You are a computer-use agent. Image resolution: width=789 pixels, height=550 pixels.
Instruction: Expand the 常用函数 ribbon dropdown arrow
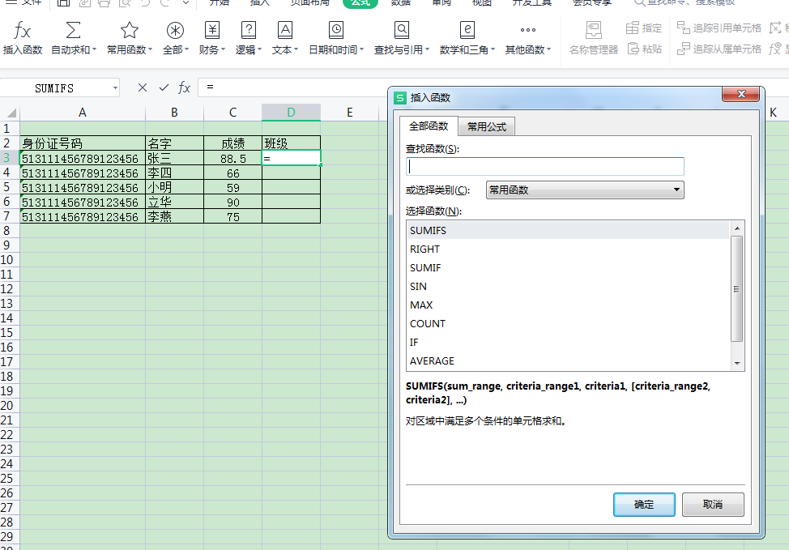pyautogui.click(x=150, y=49)
